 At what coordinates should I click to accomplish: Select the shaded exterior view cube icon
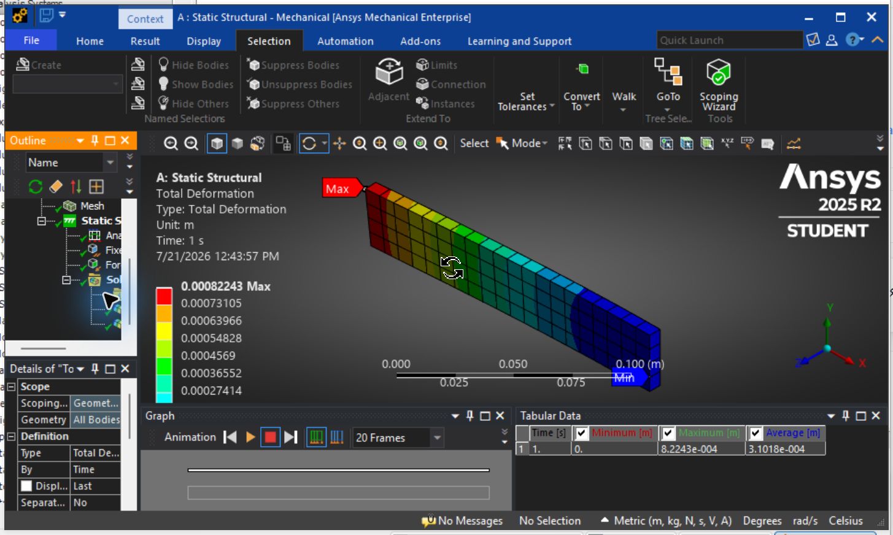(217, 144)
